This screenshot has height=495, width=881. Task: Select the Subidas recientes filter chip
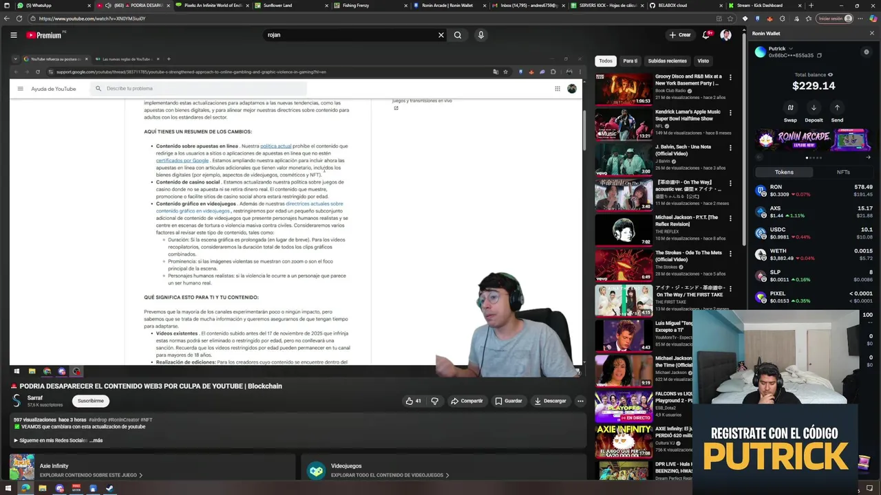[667, 60]
